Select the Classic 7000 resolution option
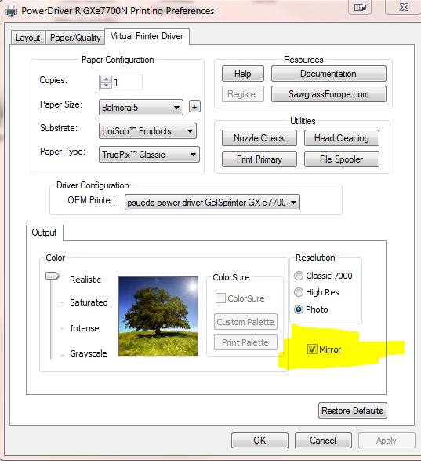The image size is (421, 461). pos(299,276)
